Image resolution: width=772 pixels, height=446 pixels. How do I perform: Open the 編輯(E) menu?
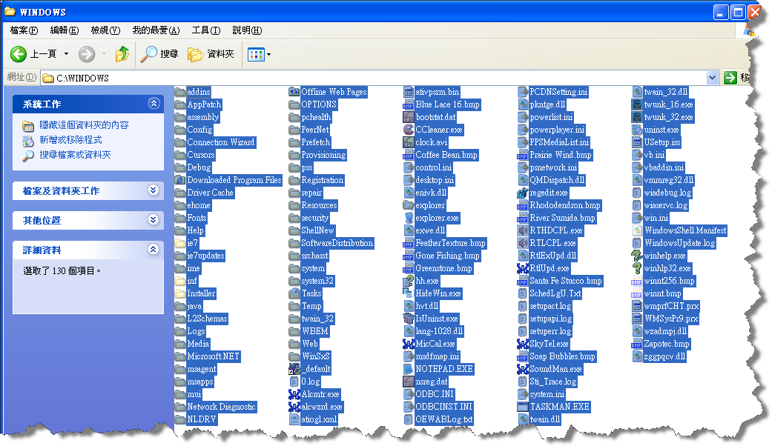64,30
